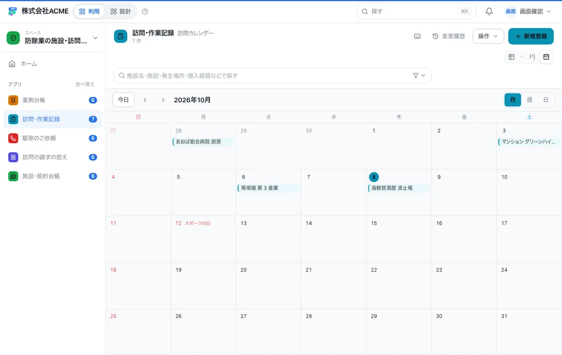The image size is (562, 355).
Task: Switch to 利用 mode
Action: [x=89, y=11]
